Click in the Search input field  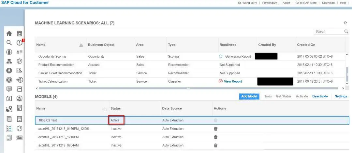pos(329,32)
